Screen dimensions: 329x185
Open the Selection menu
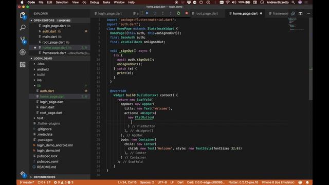[62, 2]
